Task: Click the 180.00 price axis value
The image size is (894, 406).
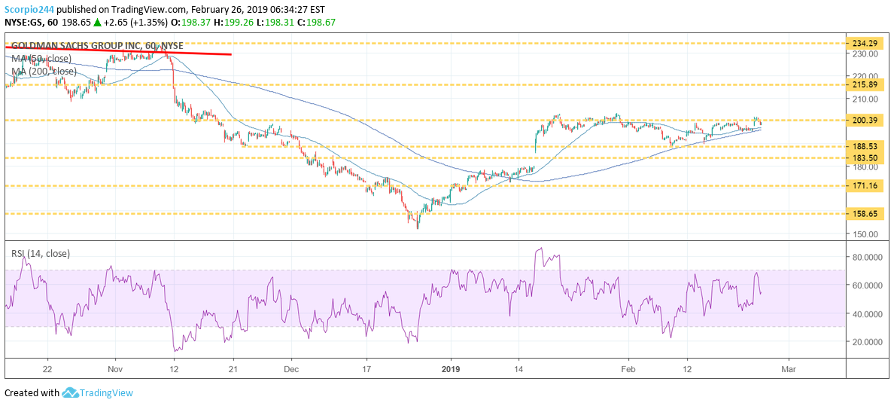Action: coord(865,166)
